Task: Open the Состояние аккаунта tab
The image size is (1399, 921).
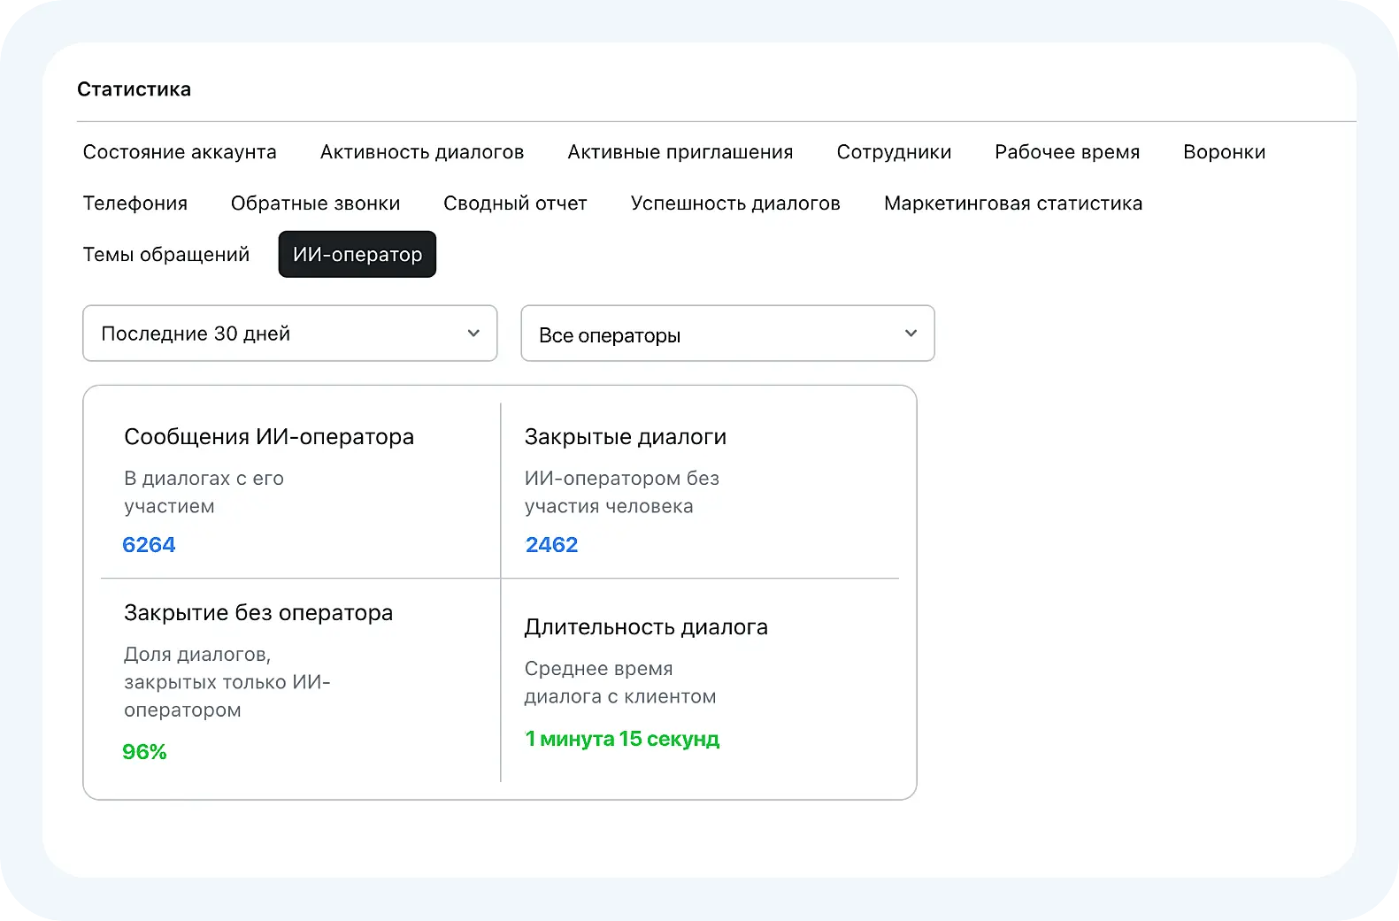Action: pyautogui.click(x=180, y=152)
